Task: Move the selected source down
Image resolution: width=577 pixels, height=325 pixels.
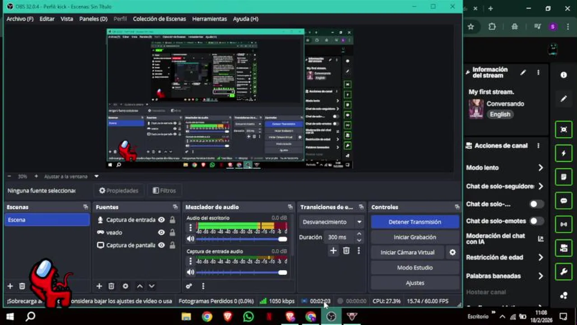Action: pyautogui.click(x=152, y=286)
